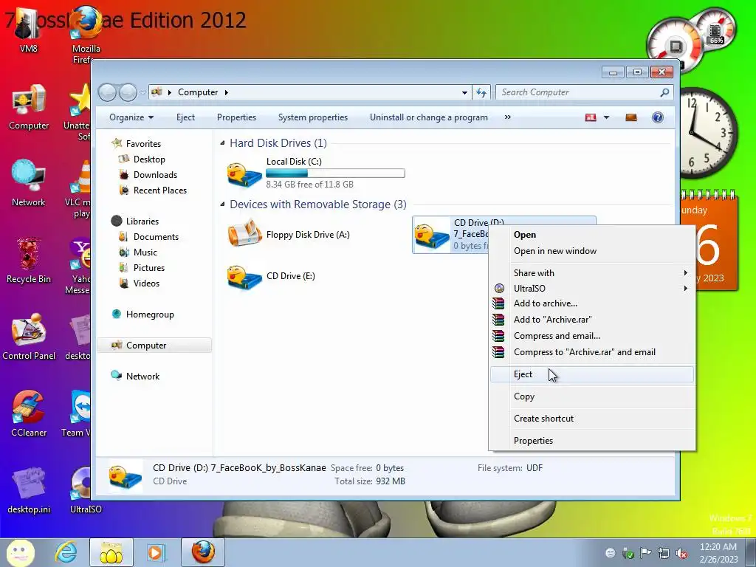The width and height of the screenshot is (756, 567).
Task: Choose Add to archive... option
Action: click(592, 303)
